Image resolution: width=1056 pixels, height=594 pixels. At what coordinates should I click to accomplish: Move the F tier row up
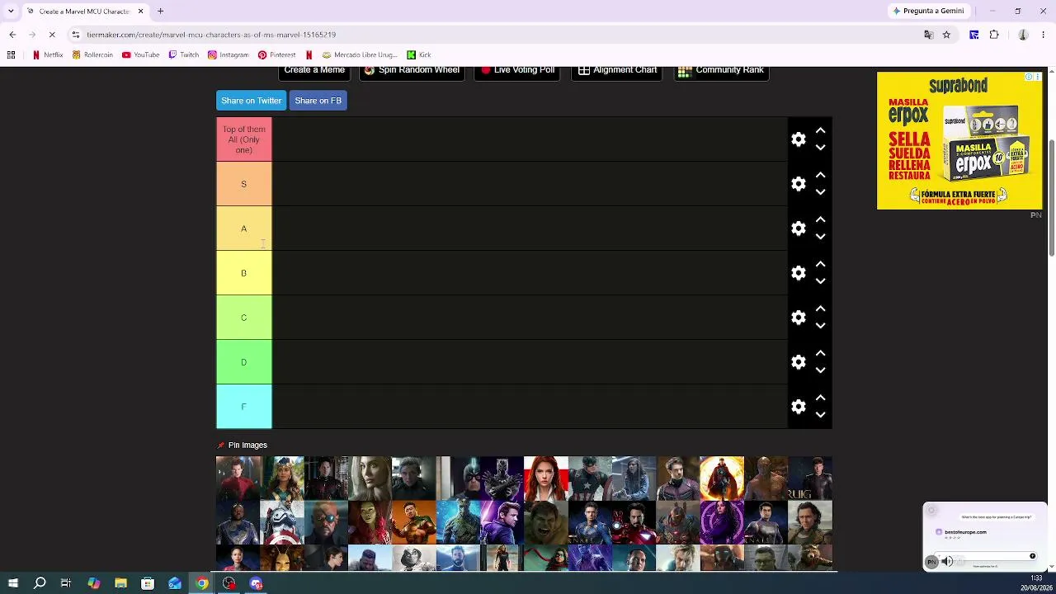[820, 398]
